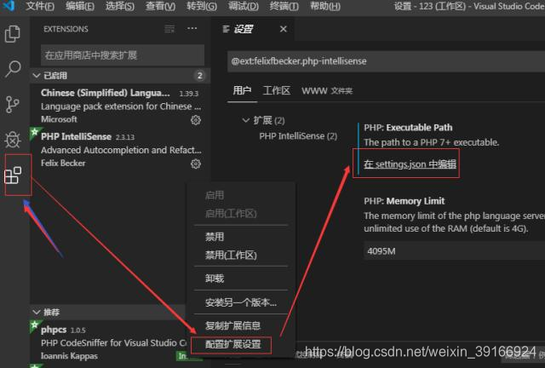Viewport: 545px width, 368px height.
Task: Open the Search view in activity bar
Action: pyautogui.click(x=13, y=69)
